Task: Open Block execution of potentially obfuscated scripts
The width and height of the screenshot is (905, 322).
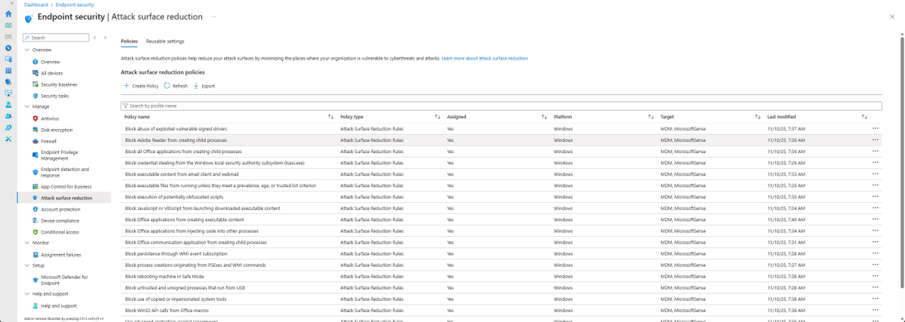Action: (173, 197)
